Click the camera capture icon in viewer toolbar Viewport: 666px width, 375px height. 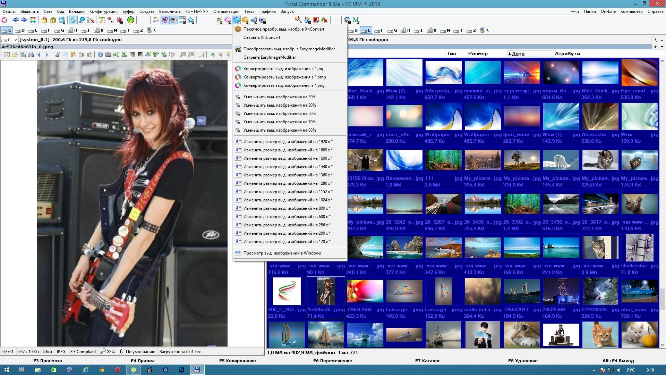[x=108, y=55]
